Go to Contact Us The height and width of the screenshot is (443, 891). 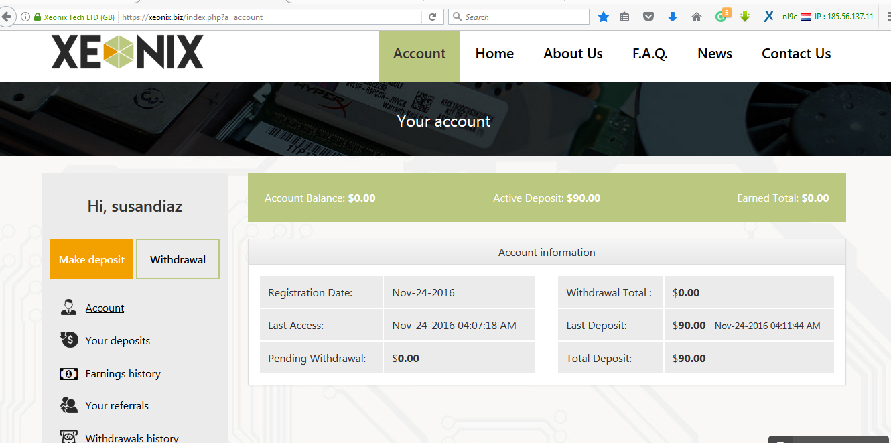click(796, 53)
